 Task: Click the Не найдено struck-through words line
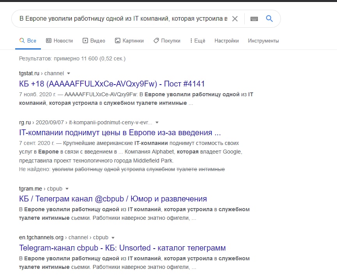click(x=122, y=169)
